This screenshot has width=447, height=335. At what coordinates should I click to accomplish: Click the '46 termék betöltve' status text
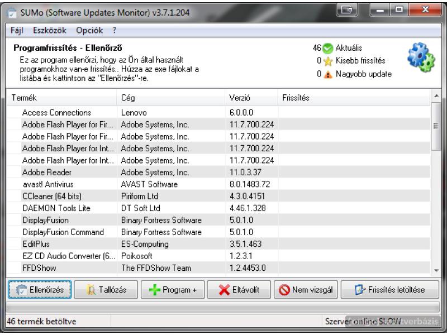click(41, 322)
